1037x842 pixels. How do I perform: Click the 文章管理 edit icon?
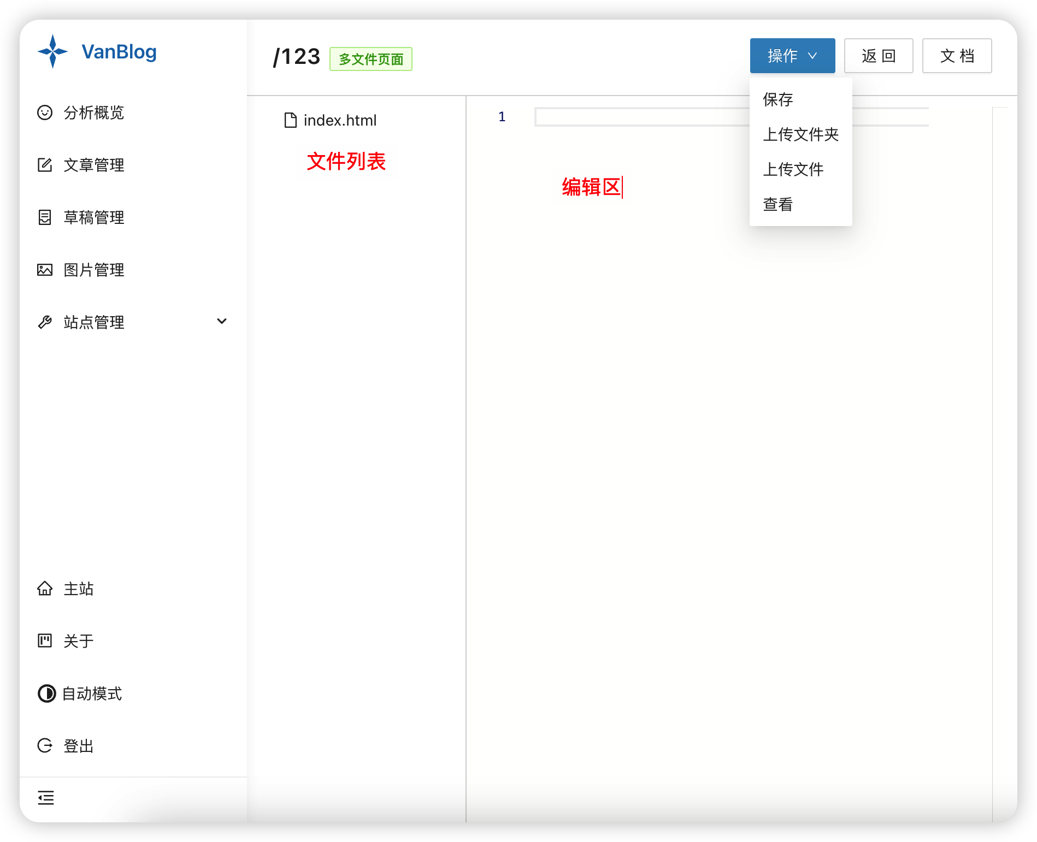(45, 165)
